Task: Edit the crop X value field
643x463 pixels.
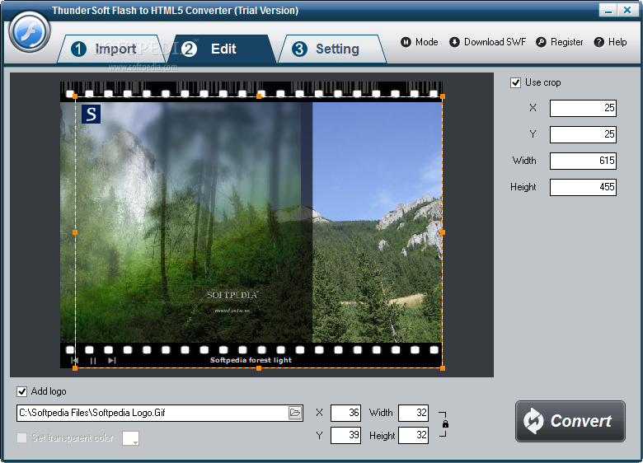Action: (x=583, y=108)
